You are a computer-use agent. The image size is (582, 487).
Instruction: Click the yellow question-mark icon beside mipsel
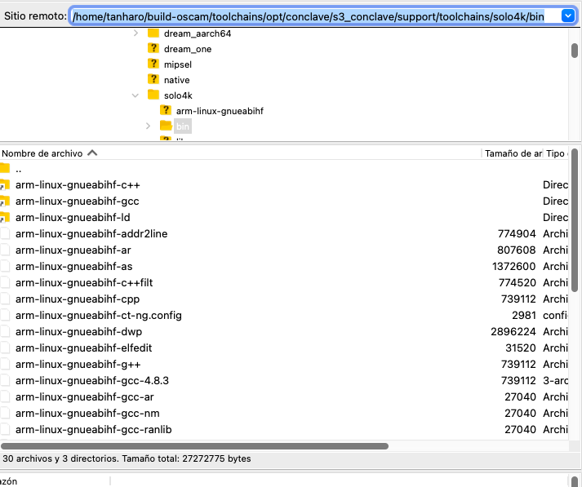pyautogui.click(x=153, y=64)
